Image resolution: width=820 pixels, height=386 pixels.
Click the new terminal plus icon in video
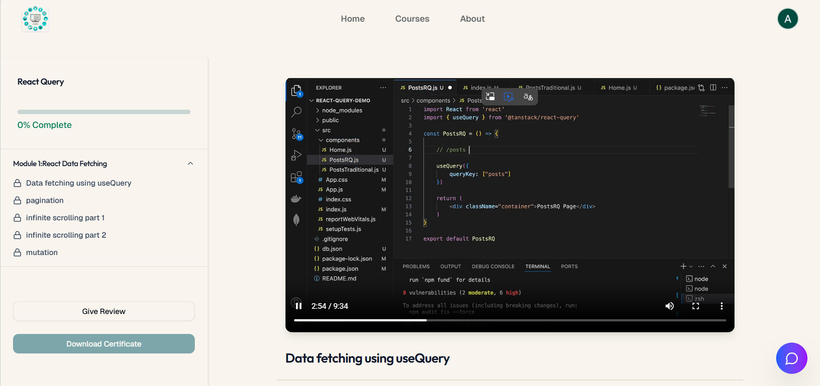coord(683,266)
